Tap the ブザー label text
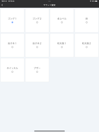This screenshot has width=99, height=132. pos(37,68)
